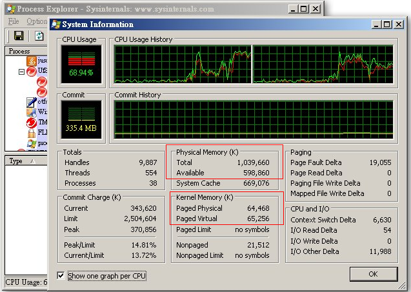Click I/O Other Delta value 11,988
411x292 pixels.
click(380, 251)
